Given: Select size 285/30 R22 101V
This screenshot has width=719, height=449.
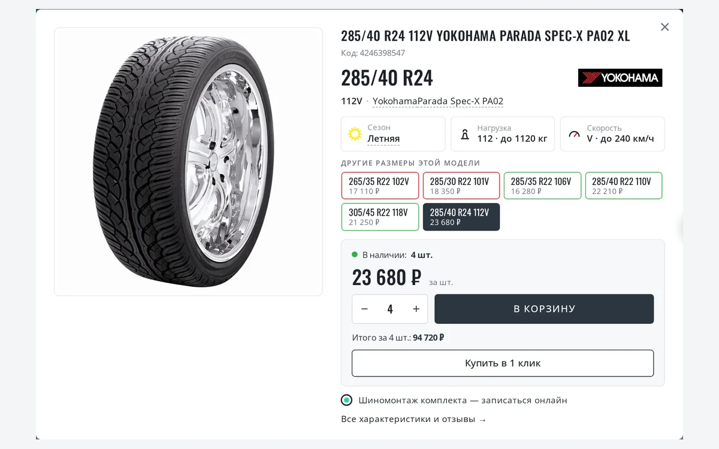Looking at the screenshot, I should coord(461,186).
